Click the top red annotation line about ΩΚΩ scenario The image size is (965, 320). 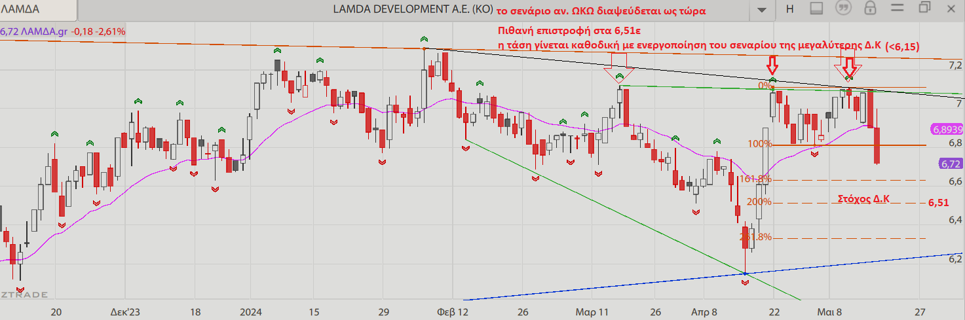pyautogui.click(x=600, y=12)
